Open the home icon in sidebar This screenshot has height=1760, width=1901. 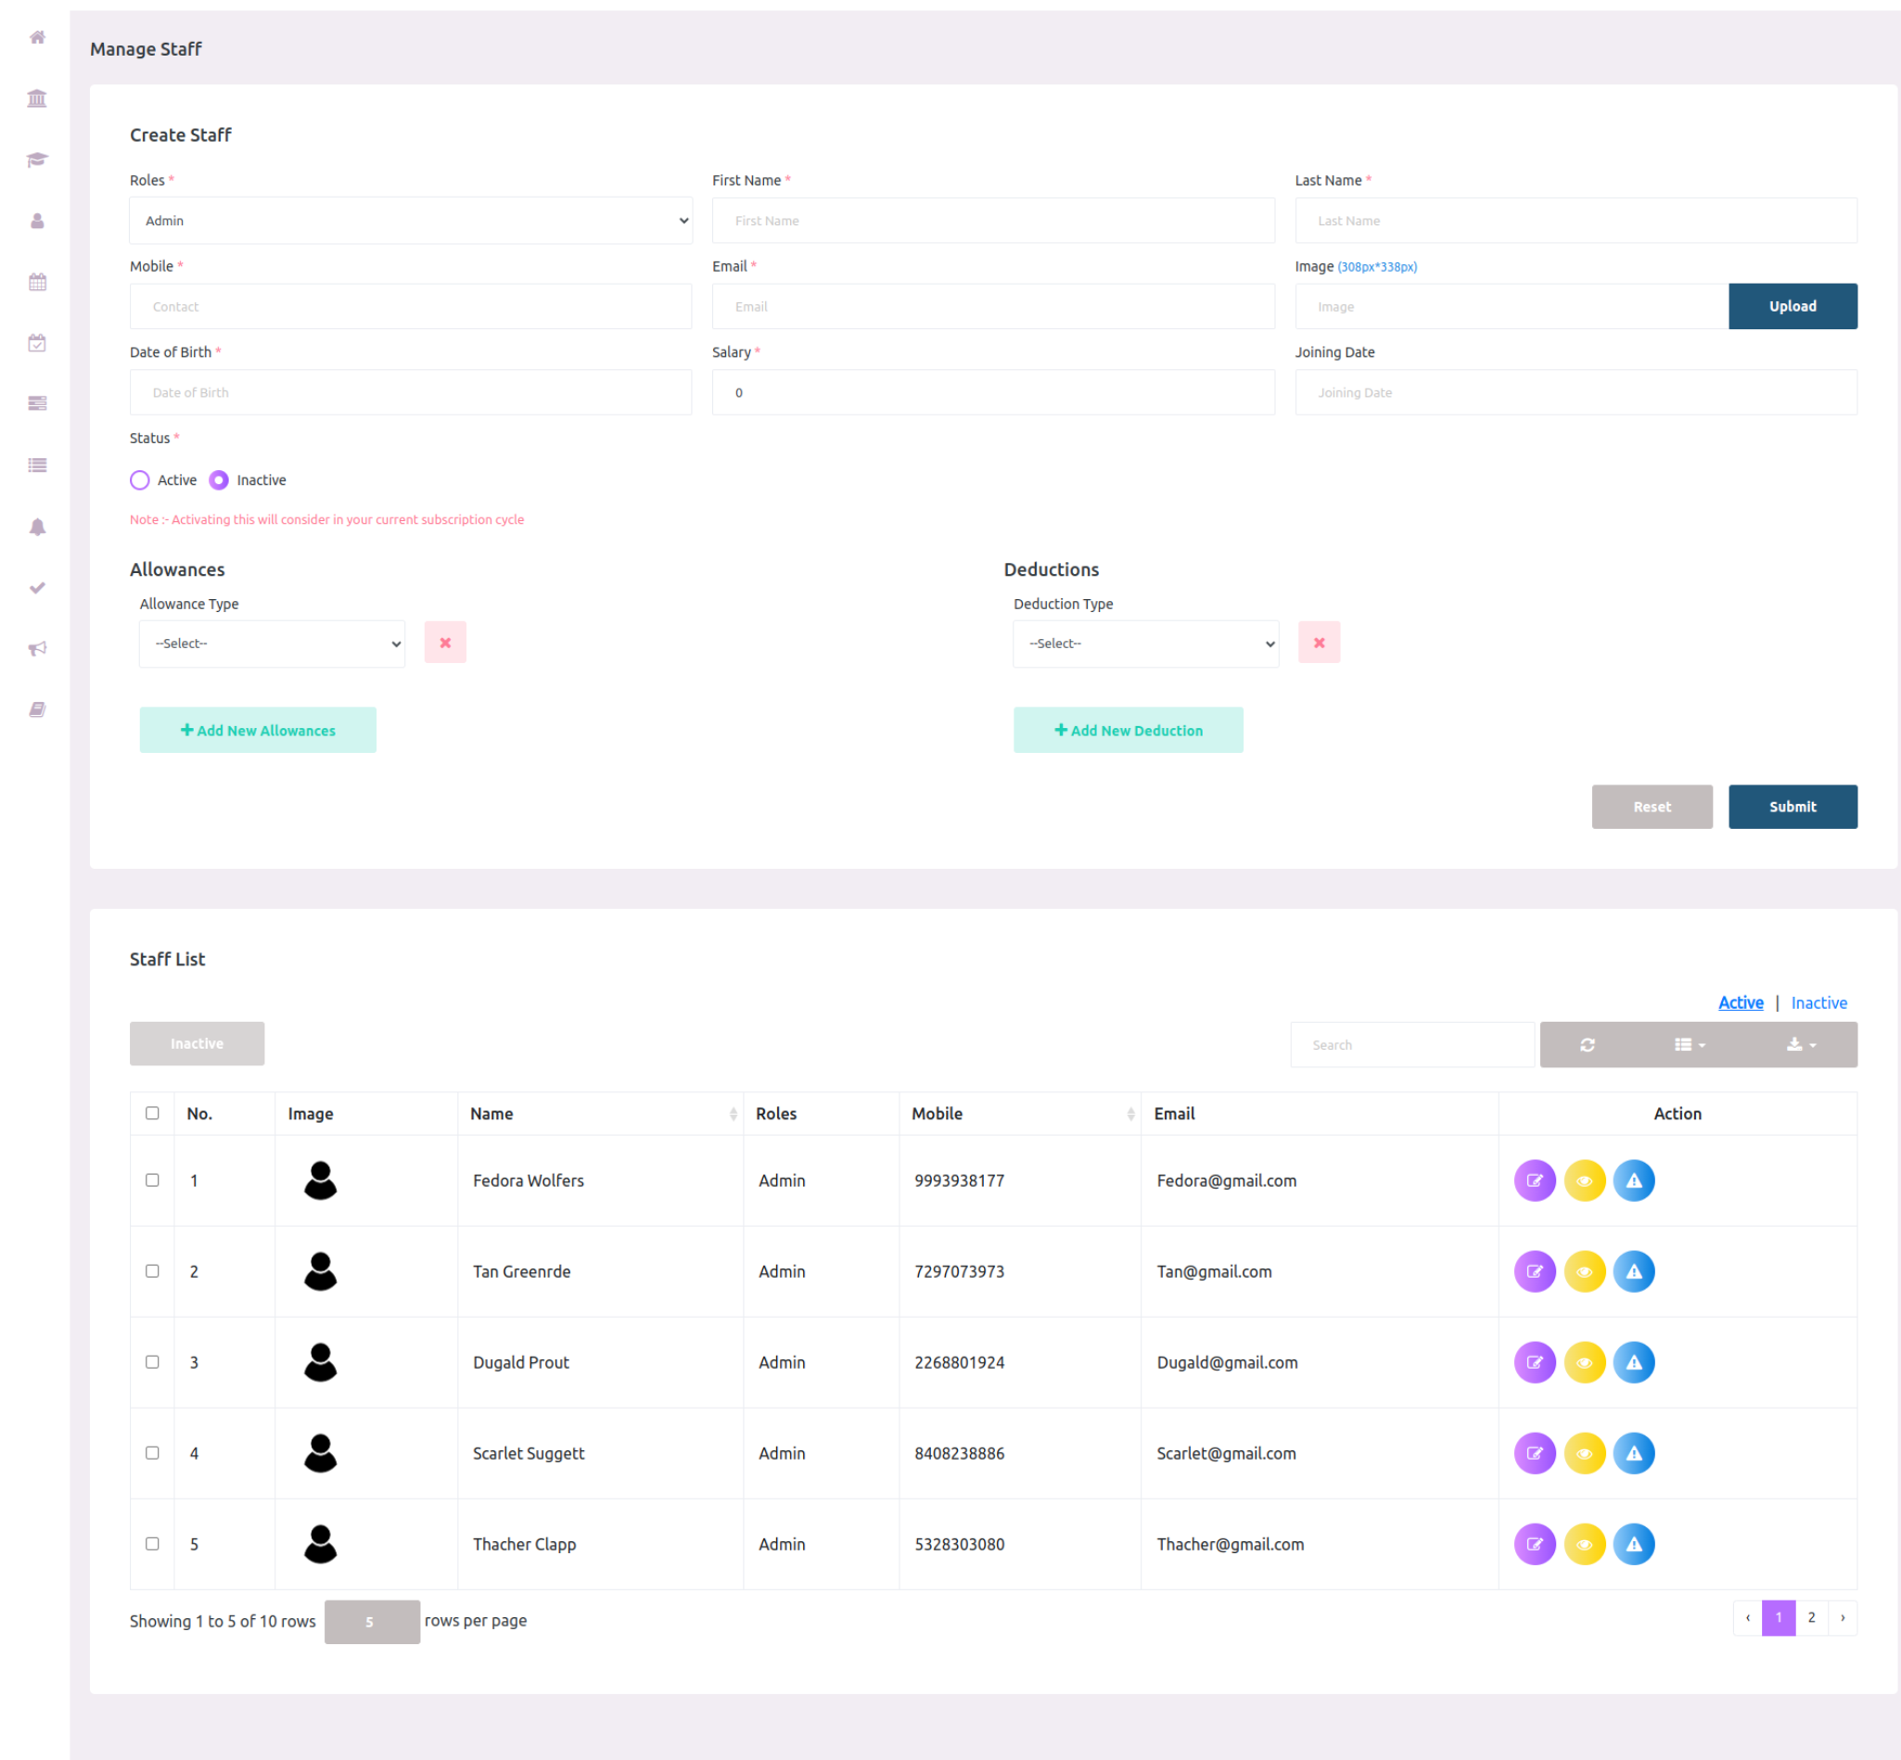(x=37, y=37)
